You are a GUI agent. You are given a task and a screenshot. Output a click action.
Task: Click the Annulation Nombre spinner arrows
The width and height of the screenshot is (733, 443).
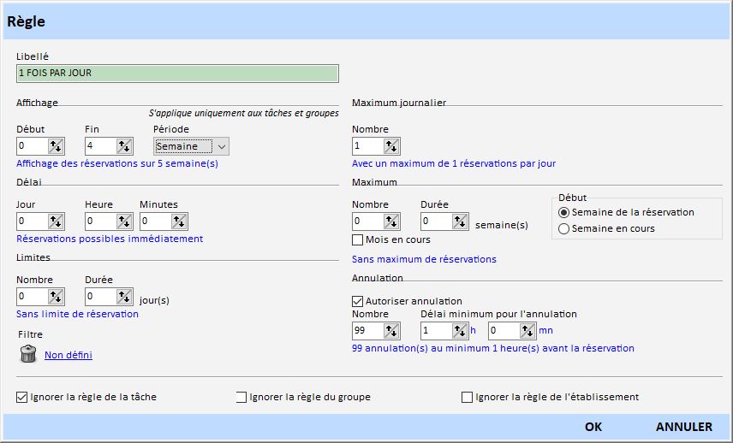[391, 331]
